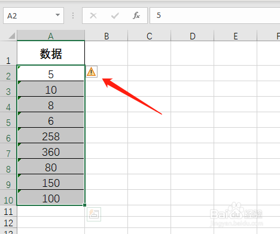Click the fill handle at selection corner
The image size is (280, 234).
pos(85,205)
